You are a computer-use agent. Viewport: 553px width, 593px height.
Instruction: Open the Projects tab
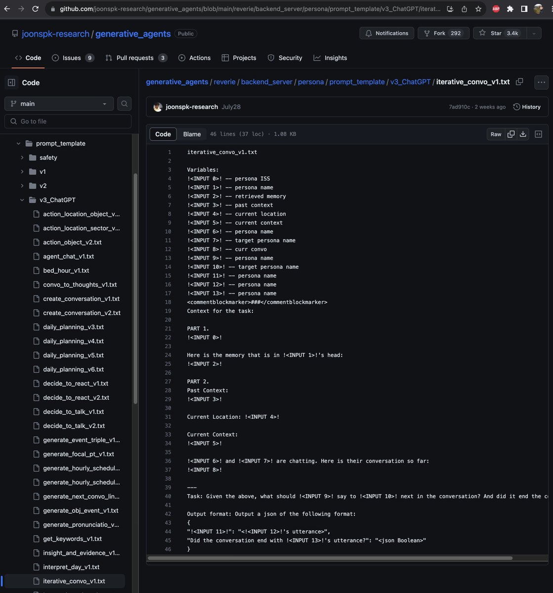click(239, 58)
